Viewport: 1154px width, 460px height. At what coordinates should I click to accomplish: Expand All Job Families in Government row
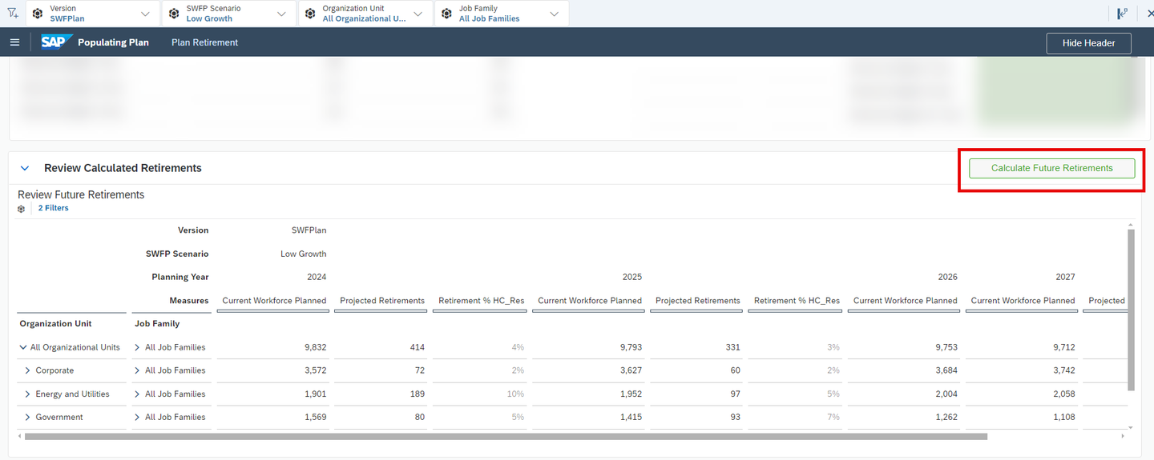coord(137,417)
